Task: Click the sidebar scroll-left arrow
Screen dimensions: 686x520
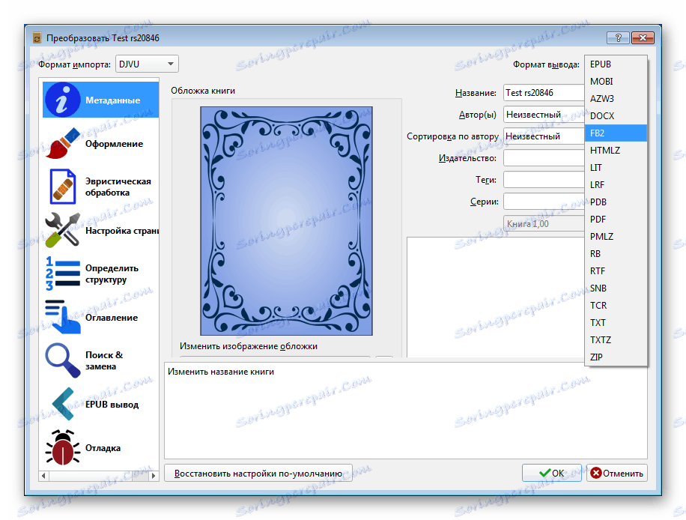Action: [x=43, y=475]
